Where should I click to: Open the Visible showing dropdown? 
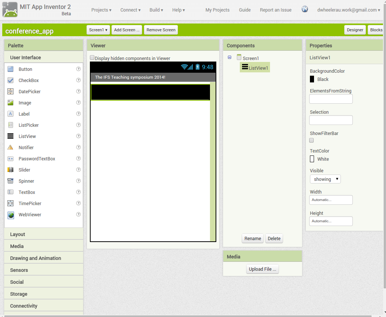point(325,179)
